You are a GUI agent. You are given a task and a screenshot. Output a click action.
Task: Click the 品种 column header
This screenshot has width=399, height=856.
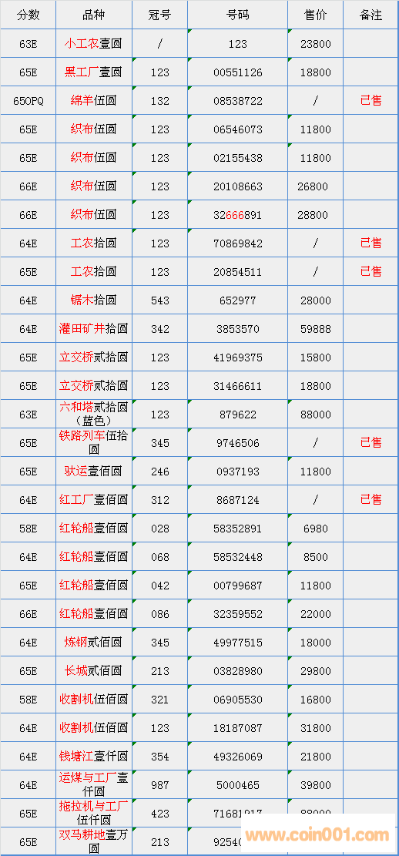point(93,15)
